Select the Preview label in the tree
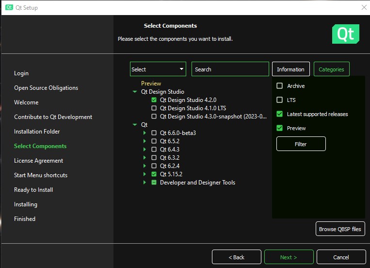This screenshot has width=370, height=268. pyautogui.click(x=151, y=84)
